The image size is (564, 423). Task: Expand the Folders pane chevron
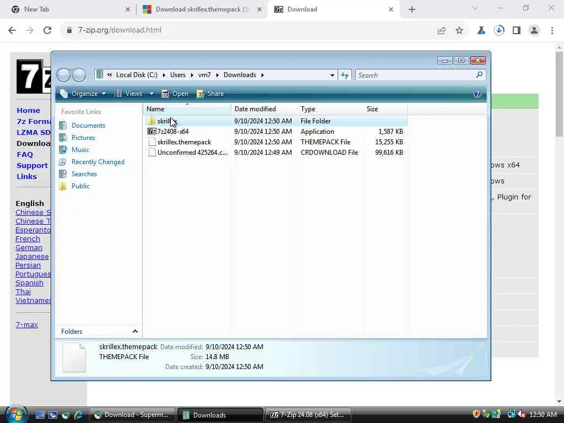tap(135, 331)
